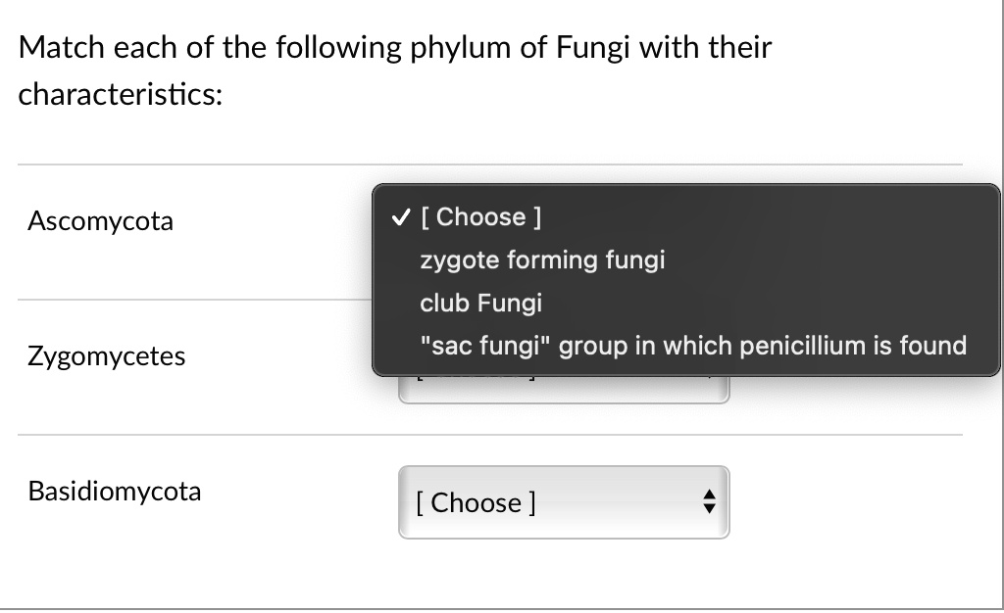Select "zygote forming fungi" option
Image resolution: width=1004 pixels, height=613 pixels.
542,259
